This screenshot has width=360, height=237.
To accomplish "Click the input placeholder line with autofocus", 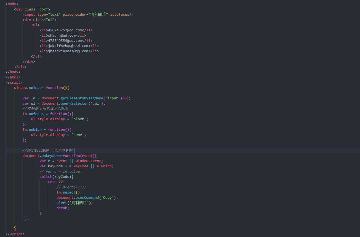I will coord(78,14).
